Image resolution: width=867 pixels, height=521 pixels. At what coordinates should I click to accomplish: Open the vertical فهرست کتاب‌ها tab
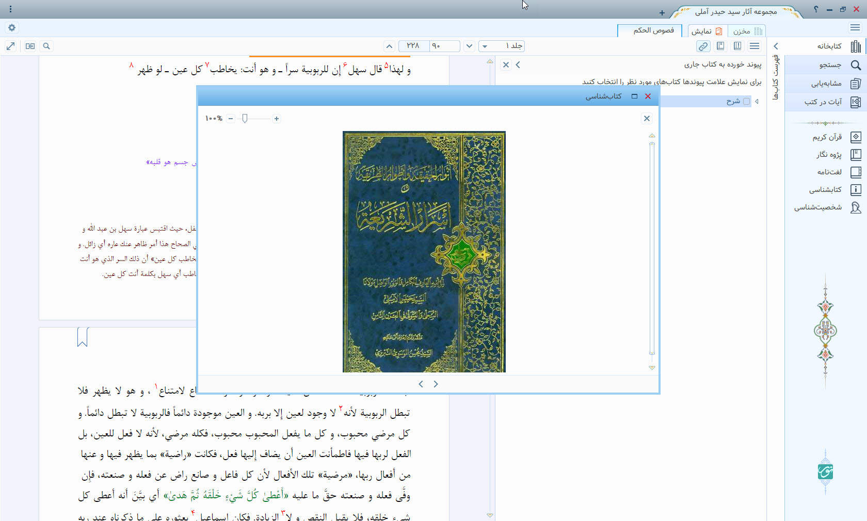[775, 78]
